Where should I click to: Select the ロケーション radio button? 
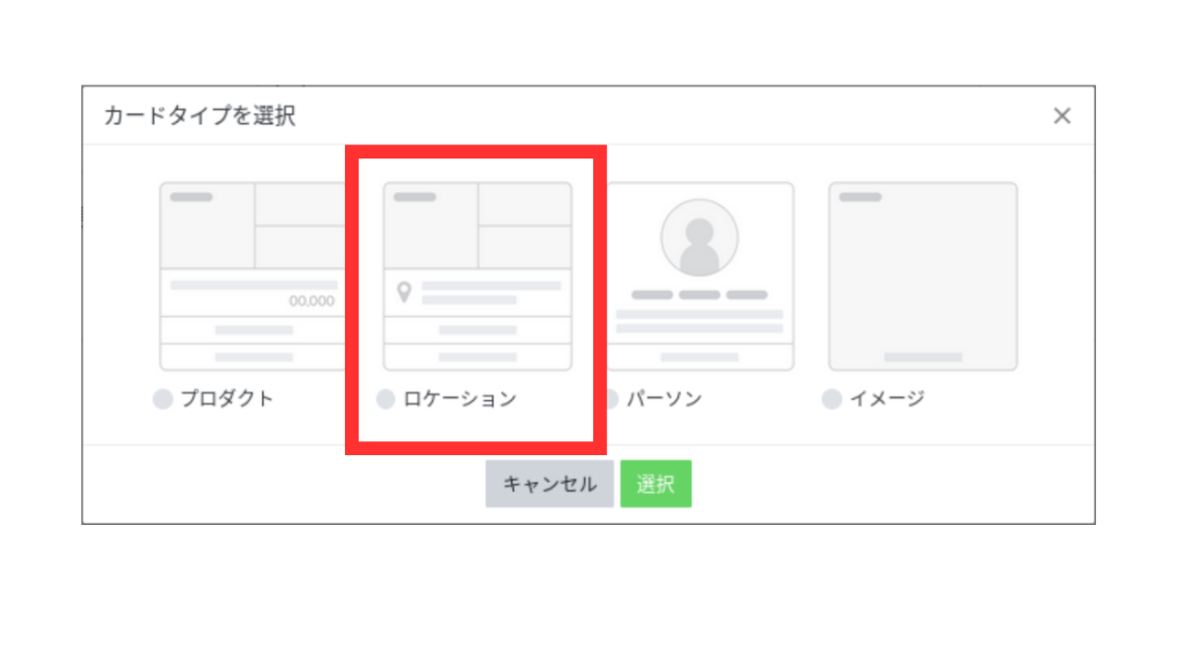point(386,399)
